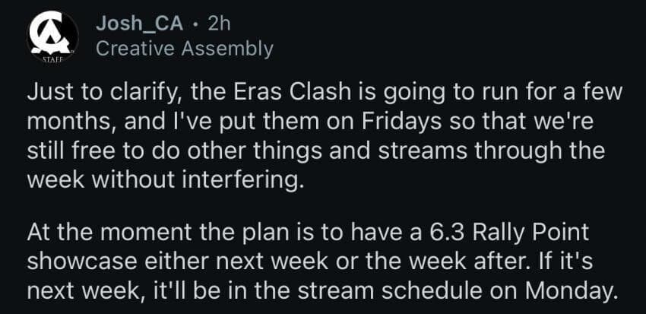Click the Creative Assembly flair text
Image resolution: width=646 pixels, height=314 pixels.
click(x=184, y=49)
